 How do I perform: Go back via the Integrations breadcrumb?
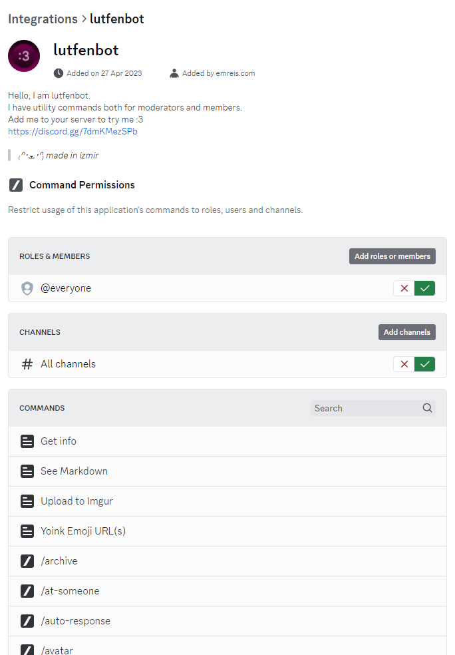click(x=43, y=19)
